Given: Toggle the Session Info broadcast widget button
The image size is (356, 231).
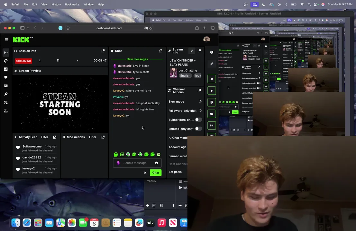Looking at the screenshot, I should point(212,125).
